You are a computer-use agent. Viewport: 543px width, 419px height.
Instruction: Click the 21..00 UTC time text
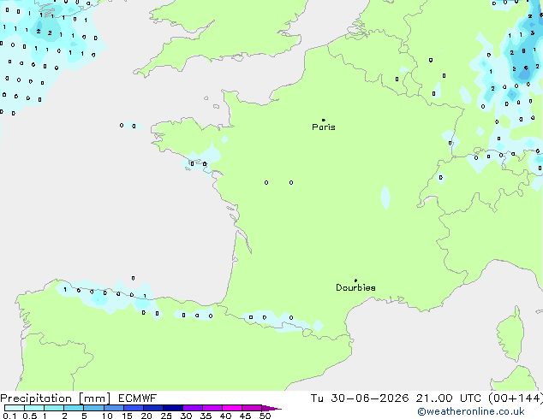coord(449,398)
